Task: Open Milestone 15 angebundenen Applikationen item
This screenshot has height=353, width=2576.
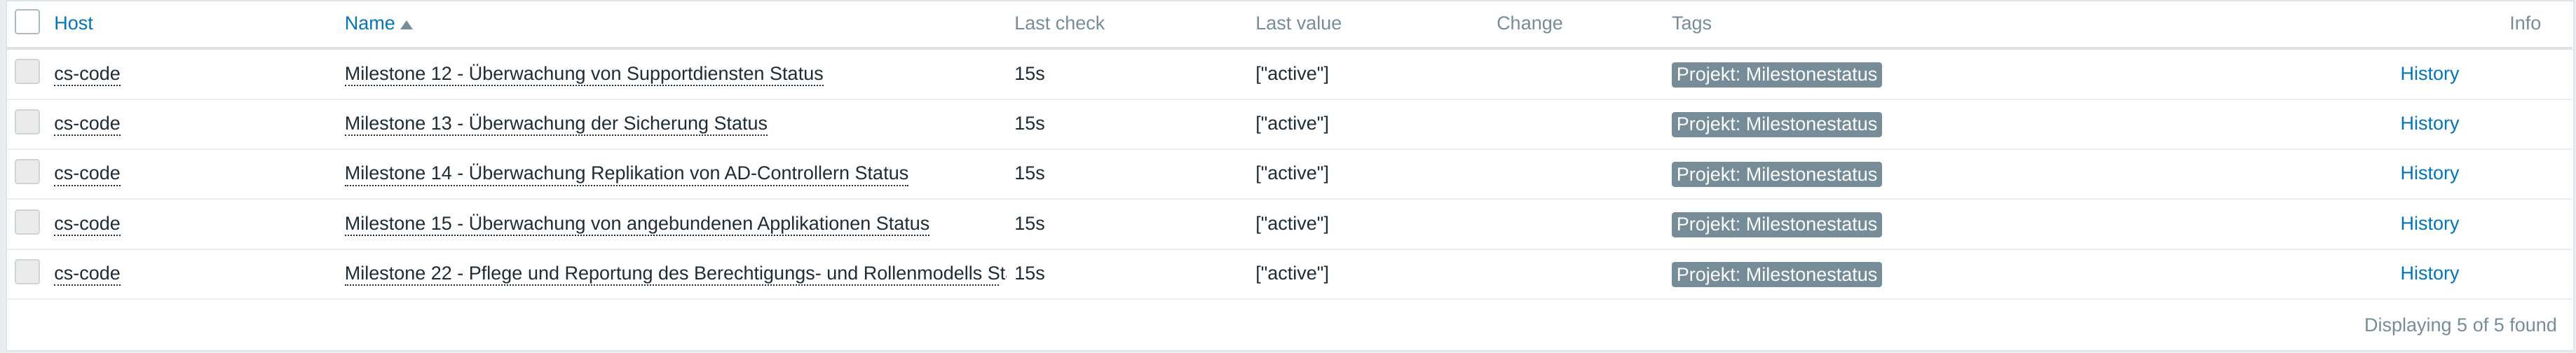Action: tap(636, 224)
